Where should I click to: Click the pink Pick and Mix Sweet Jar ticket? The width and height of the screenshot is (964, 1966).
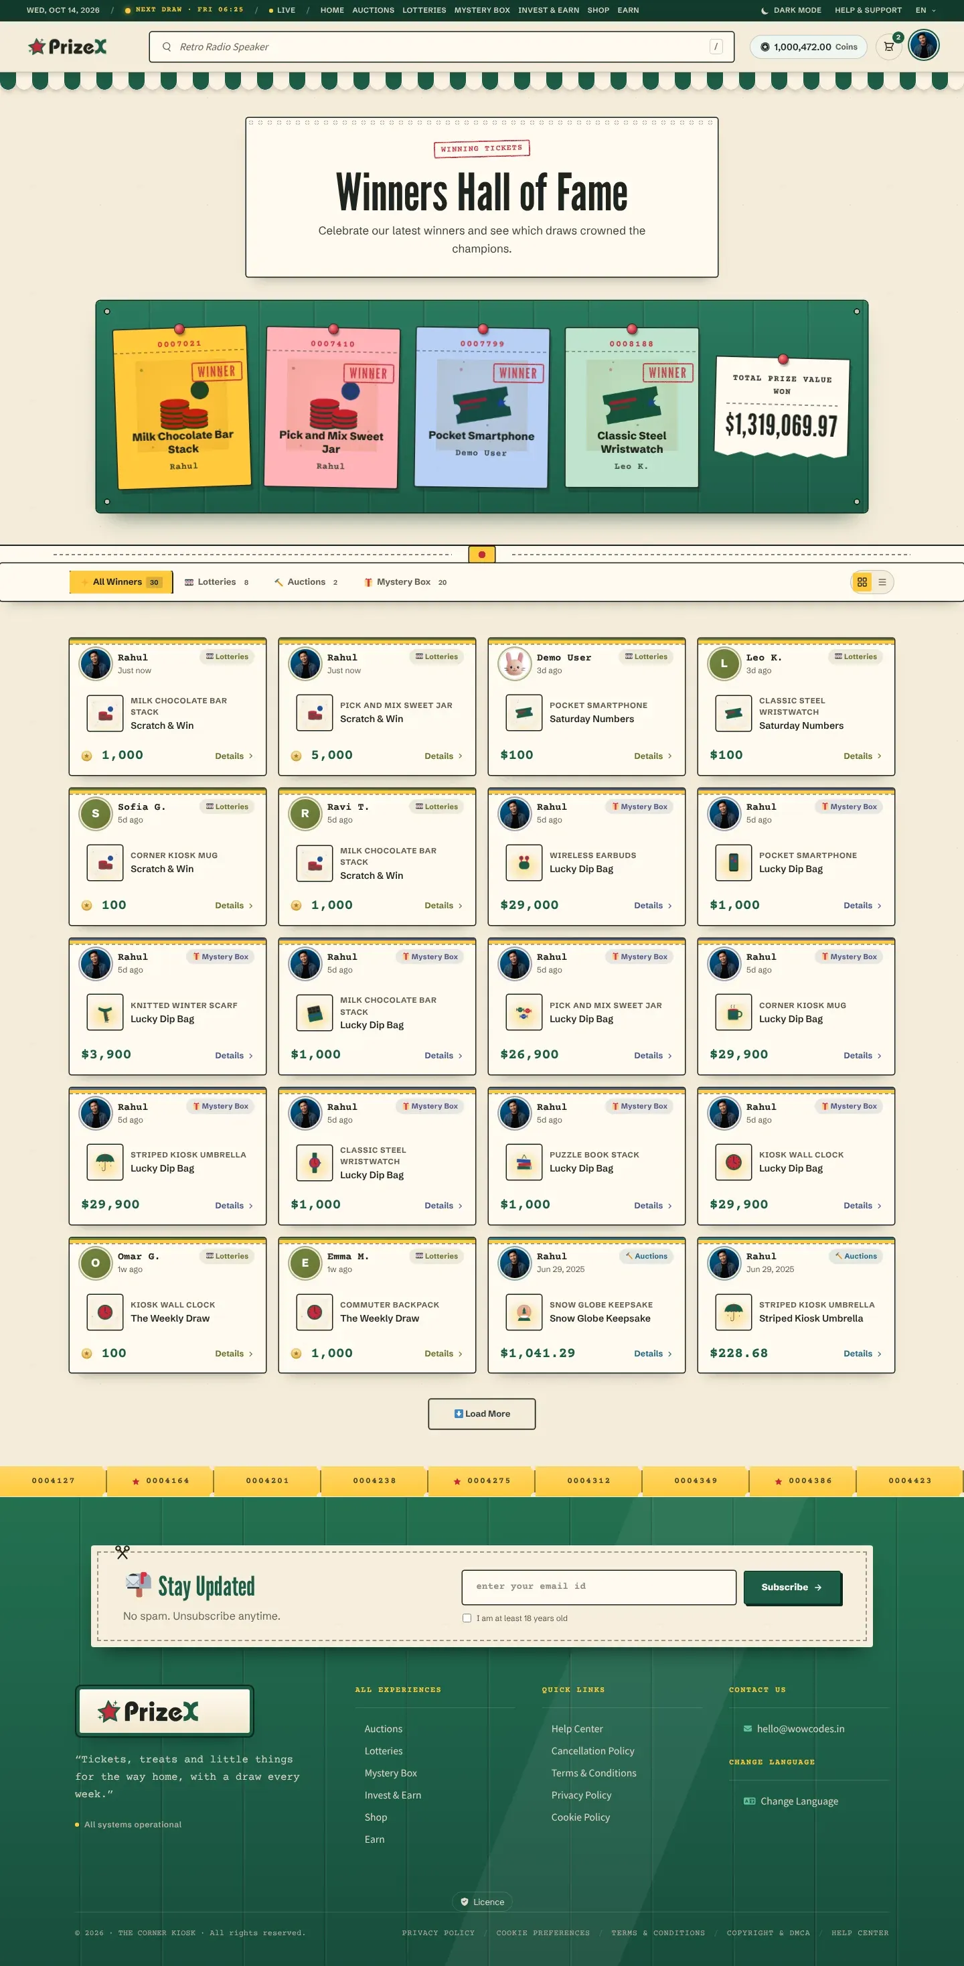pyautogui.click(x=332, y=409)
